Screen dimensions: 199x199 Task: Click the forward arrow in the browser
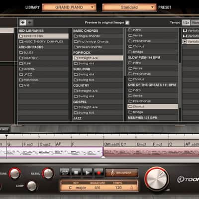(30, 22)
